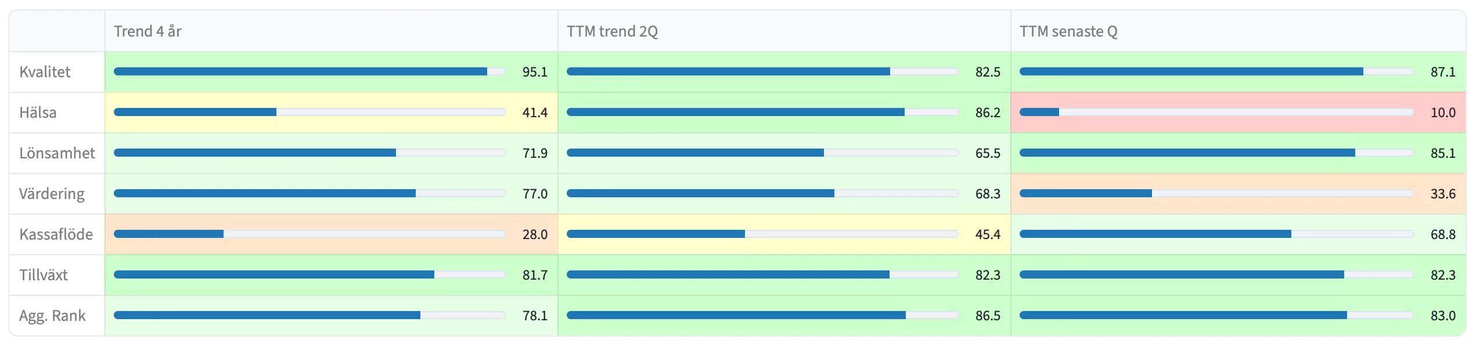Click the 65.5 Lönsamhet score value
Image resolution: width=1476 pixels, height=347 pixels.
click(988, 153)
